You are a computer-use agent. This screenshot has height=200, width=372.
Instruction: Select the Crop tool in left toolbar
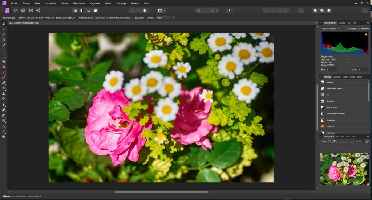click(x=4, y=39)
